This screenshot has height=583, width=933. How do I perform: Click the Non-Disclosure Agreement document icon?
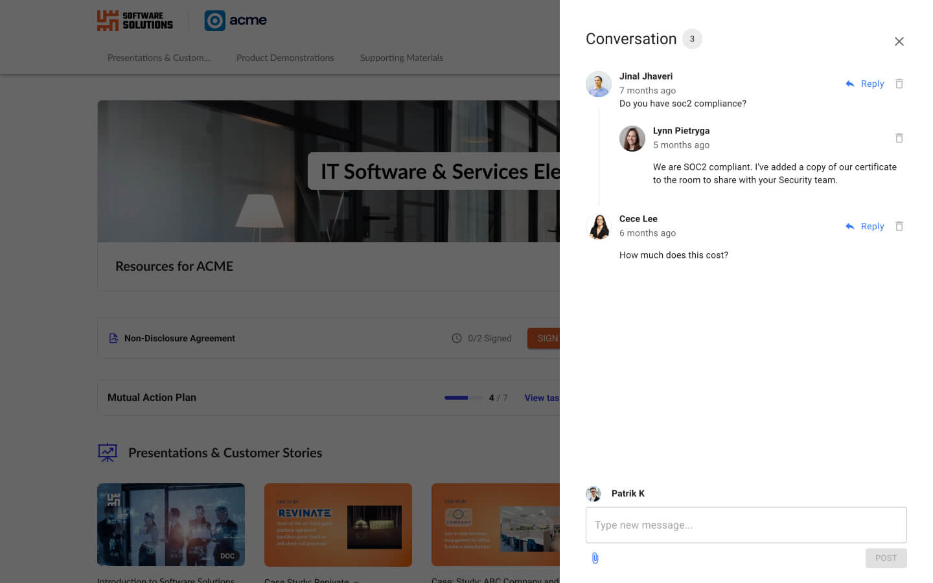click(x=113, y=337)
